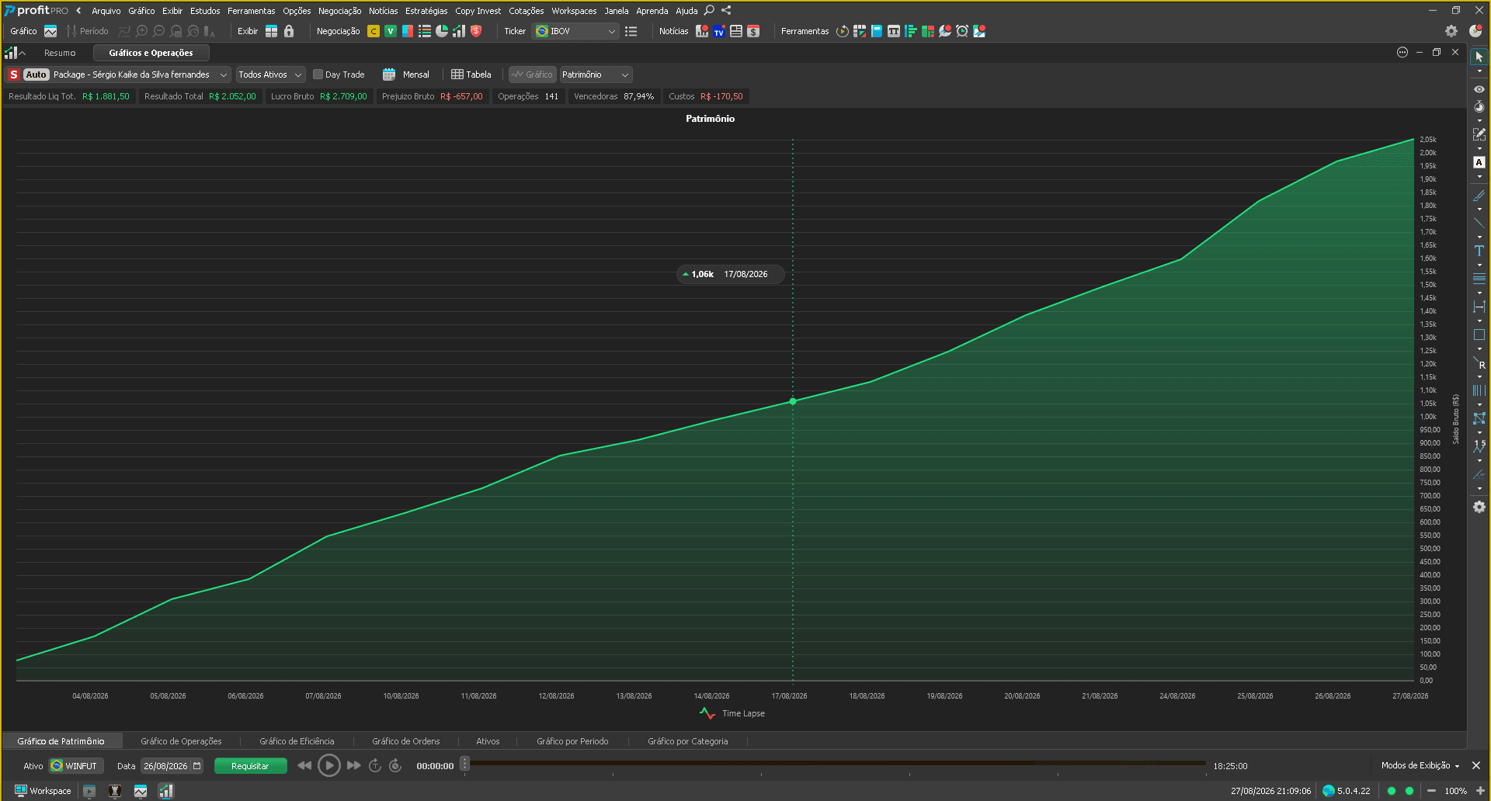This screenshot has width=1491, height=801.
Task: Click the Workspace button in bottom bar
Action: click(x=43, y=791)
